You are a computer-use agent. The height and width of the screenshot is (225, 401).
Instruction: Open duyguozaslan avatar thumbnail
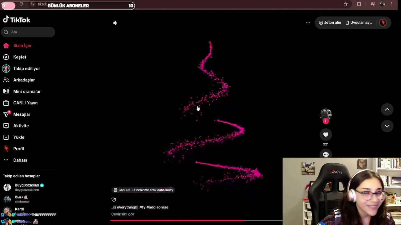(7, 187)
